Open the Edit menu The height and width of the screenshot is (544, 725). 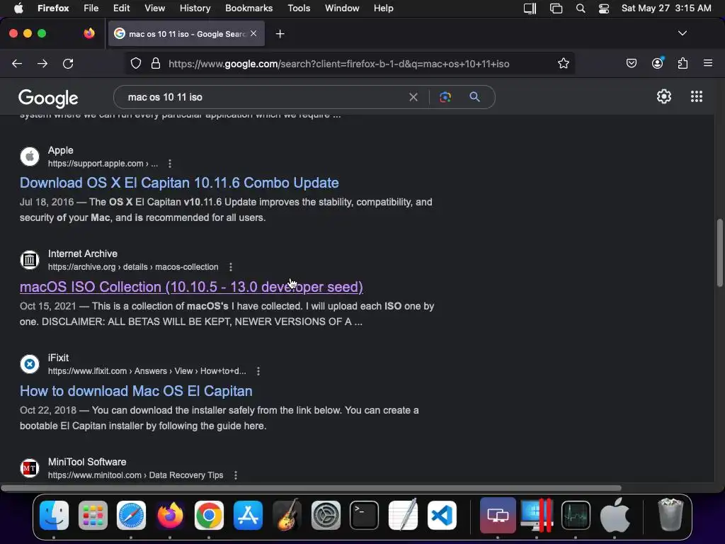pyautogui.click(x=121, y=8)
